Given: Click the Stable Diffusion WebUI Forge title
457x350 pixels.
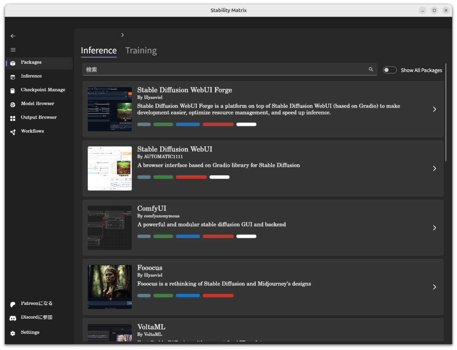Looking at the screenshot, I should pyautogui.click(x=185, y=90).
